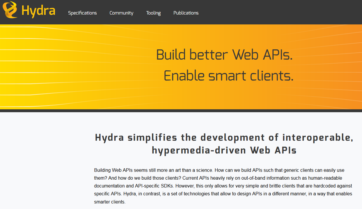Click the Hydra brand name text
This screenshot has width=362, height=209.
(38, 11)
